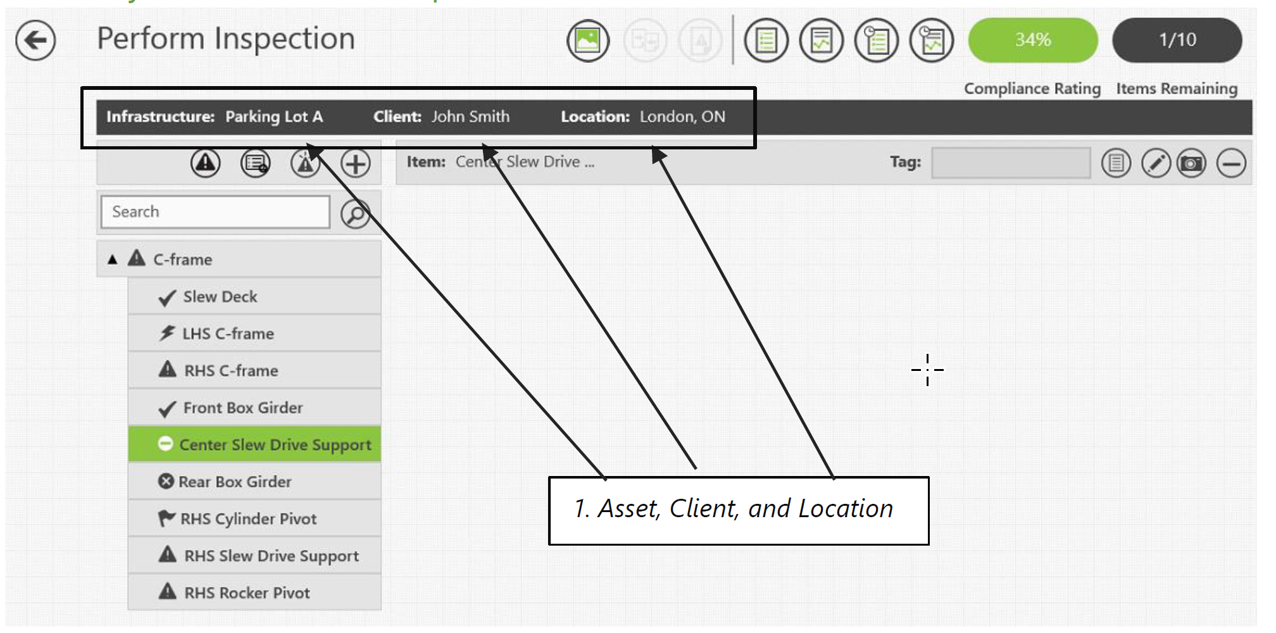1276x633 pixels.
Task: Open the first report list icon
Action: click(766, 41)
